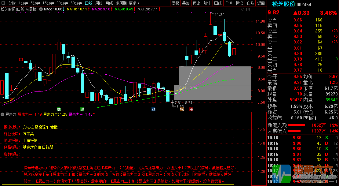The height and width of the screenshot is (186, 339).
Task: Select the 60分钟 period tab
Action: click(x=76, y=3)
